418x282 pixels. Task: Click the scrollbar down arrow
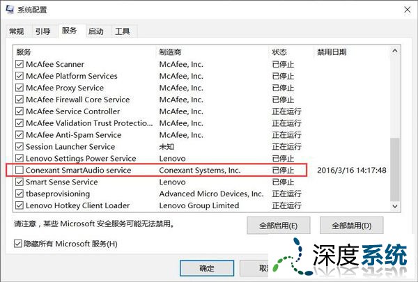[395, 206]
